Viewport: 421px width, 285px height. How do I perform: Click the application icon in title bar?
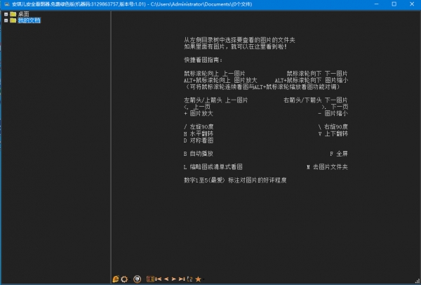(x=7, y=4)
